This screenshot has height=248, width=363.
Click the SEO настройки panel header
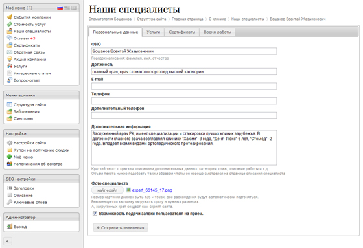(x=41, y=179)
